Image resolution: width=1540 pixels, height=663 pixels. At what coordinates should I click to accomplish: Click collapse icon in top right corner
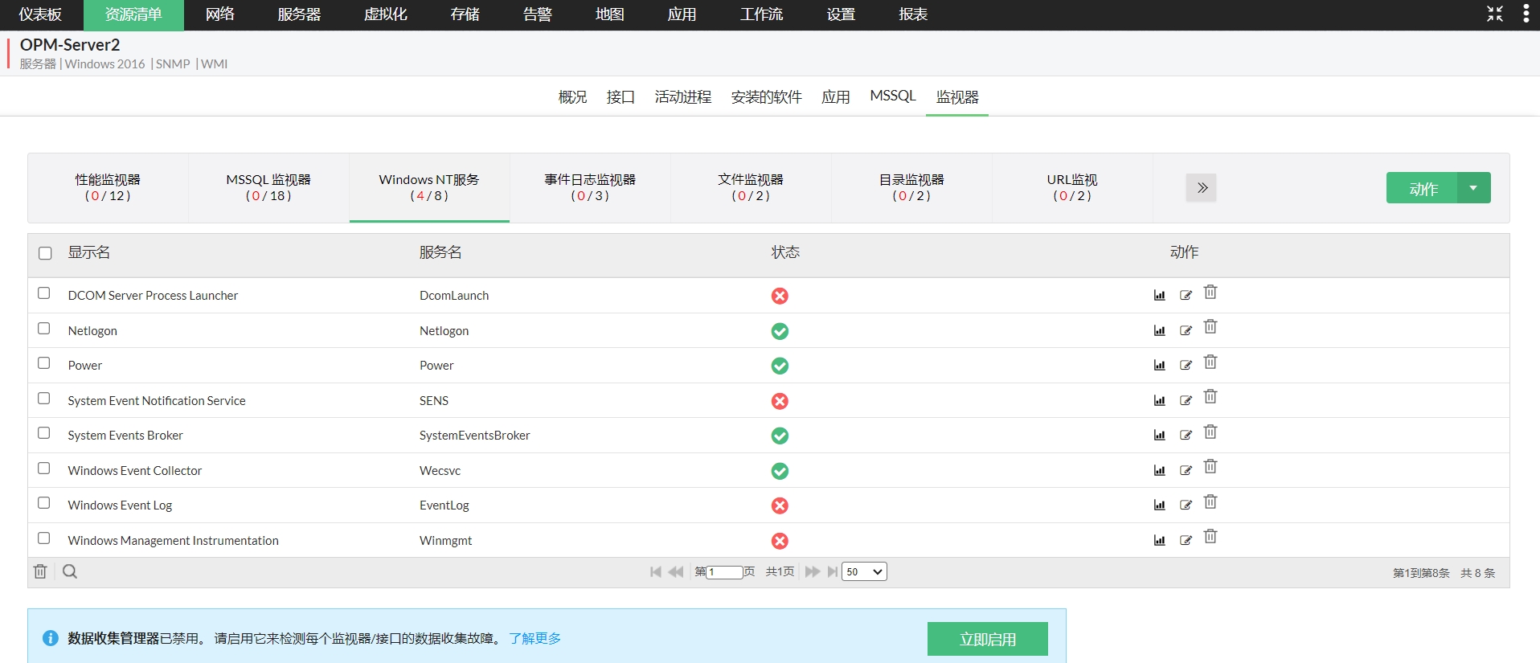(x=1495, y=14)
